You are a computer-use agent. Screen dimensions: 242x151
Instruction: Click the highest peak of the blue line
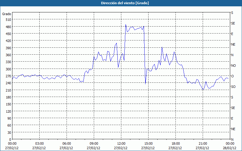(126, 24)
